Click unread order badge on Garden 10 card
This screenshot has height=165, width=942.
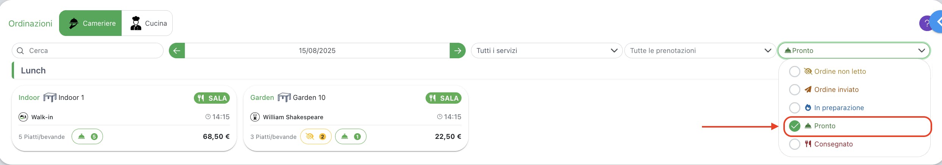[316, 137]
